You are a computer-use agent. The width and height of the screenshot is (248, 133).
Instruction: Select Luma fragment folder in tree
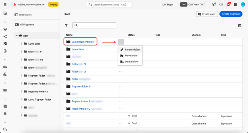(40, 100)
